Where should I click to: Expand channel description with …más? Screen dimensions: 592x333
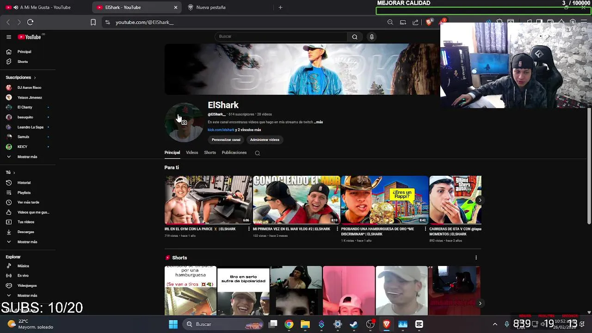coord(318,122)
